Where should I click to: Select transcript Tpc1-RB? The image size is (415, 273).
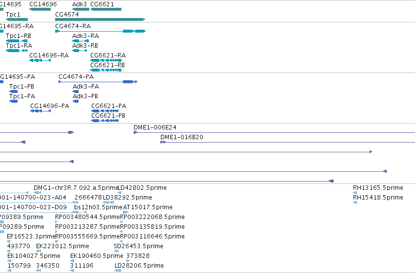[x=17, y=41]
